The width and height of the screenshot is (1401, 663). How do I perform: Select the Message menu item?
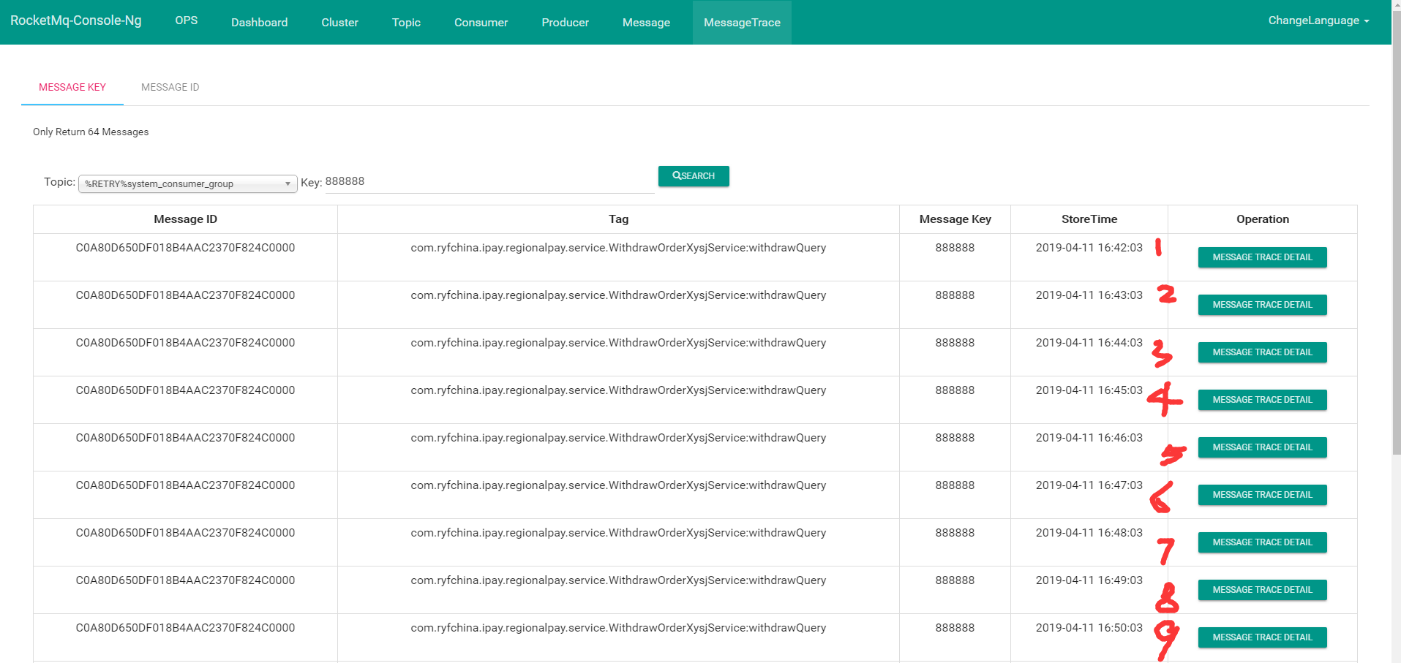[645, 22]
